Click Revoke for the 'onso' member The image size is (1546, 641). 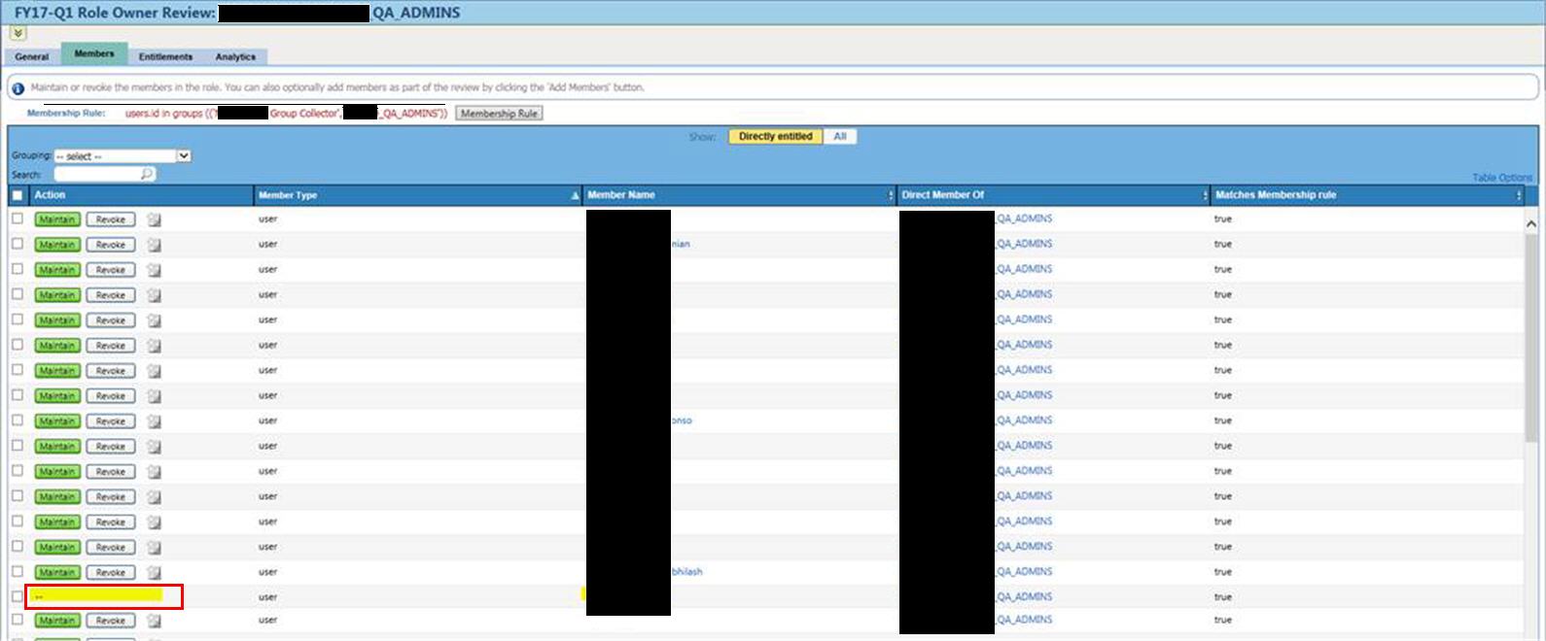[111, 422]
